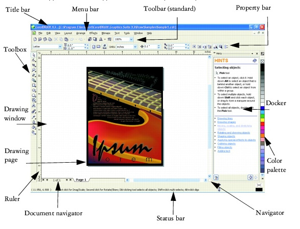Screen dimensions: 300x229
Task: Click the Save icon in toolbar
Action: pos(45,39)
